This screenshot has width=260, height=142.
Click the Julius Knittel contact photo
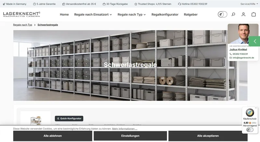coord(243,34)
